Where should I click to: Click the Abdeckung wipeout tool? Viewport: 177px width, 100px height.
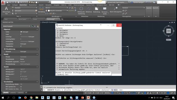point(97,10)
